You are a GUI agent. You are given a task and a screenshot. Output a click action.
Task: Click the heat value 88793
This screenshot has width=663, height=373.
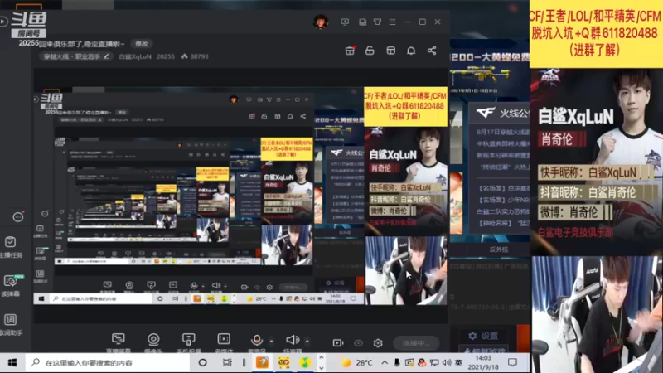[195, 56]
